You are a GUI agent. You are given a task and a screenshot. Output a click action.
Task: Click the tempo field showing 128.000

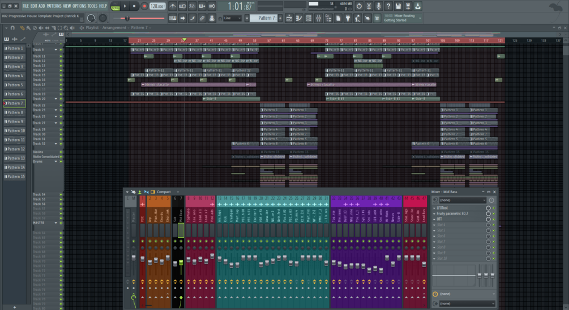[x=157, y=6]
